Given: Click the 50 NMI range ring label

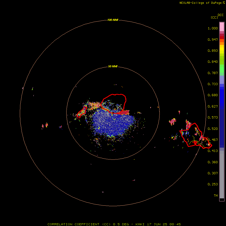Looking at the screenshot, I should [113, 67].
